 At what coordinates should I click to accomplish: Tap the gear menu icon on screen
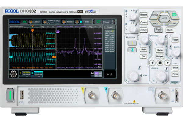[13, 74]
